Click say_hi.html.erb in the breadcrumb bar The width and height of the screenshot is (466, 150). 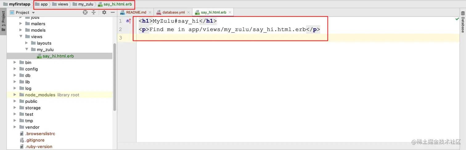(115, 4)
